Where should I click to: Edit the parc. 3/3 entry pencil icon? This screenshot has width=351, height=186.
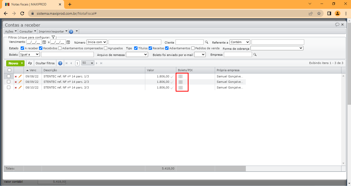click(20, 87)
